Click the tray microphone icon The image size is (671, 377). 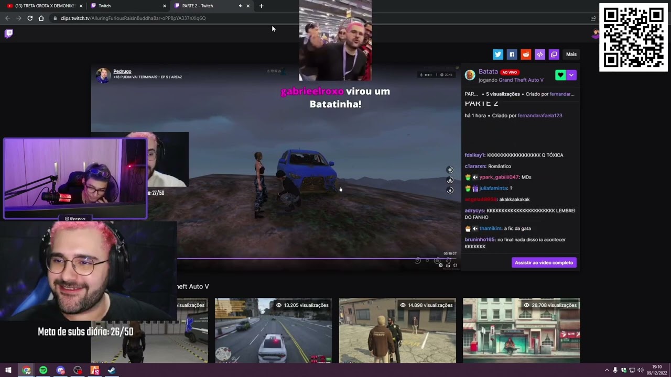(615, 370)
